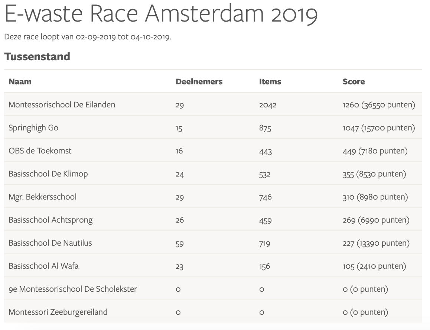This screenshot has width=430, height=330.
Task: Click the race date range text
Action: pyautogui.click(x=88, y=37)
